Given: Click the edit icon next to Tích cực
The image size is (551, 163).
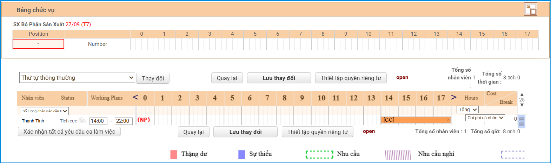Looking at the screenshot, I should click(x=82, y=121).
